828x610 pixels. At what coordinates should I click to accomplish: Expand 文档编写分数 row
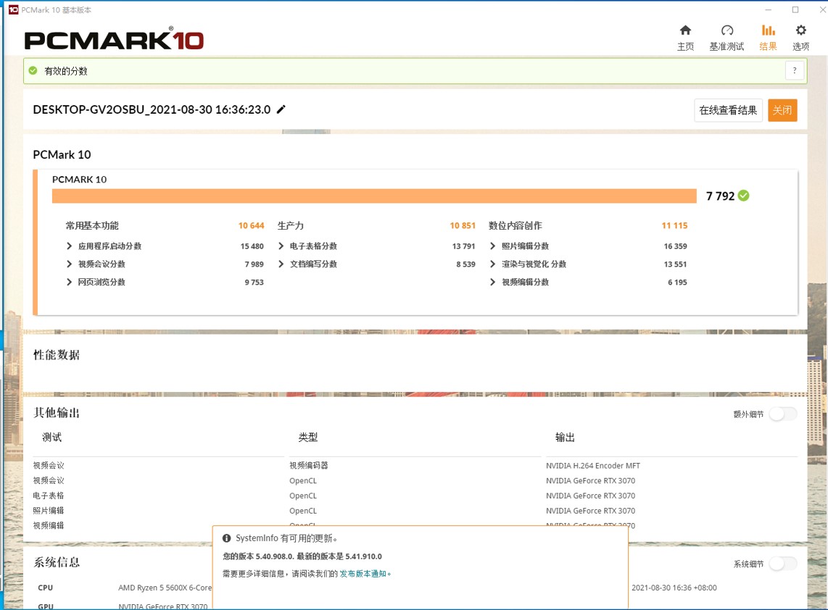tap(281, 264)
